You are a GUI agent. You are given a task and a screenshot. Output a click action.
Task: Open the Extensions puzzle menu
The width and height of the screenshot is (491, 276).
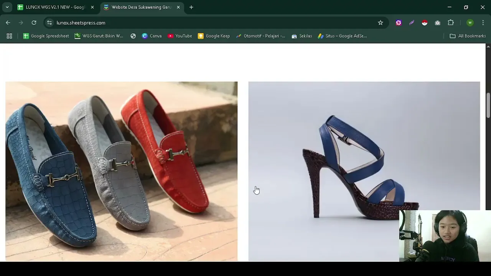[x=451, y=23]
